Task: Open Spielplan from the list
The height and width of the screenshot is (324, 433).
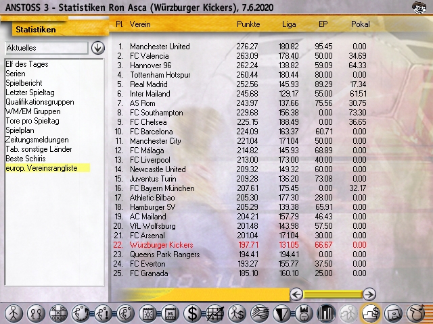Action: point(20,130)
